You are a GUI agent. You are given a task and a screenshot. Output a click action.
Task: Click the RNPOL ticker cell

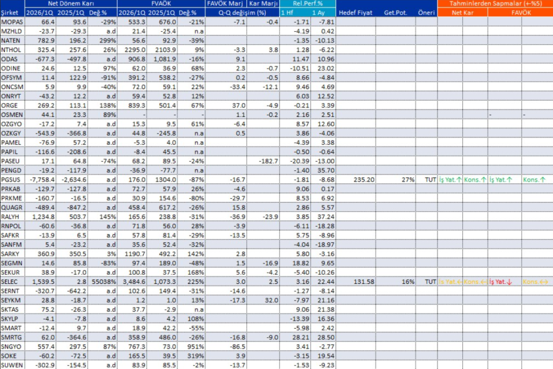tap(12, 226)
